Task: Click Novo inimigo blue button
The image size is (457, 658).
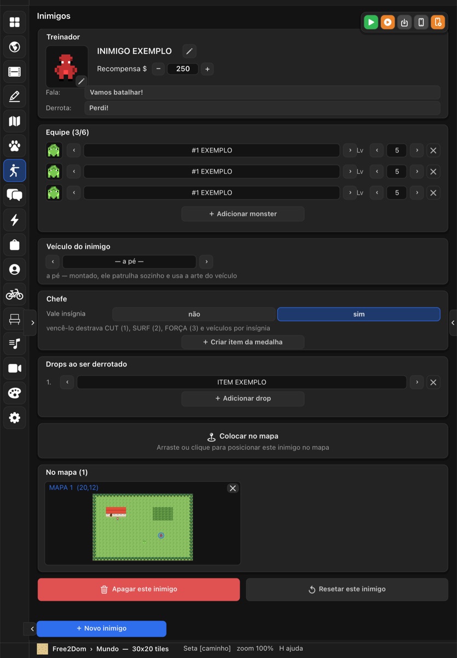Action: [x=101, y=628]
